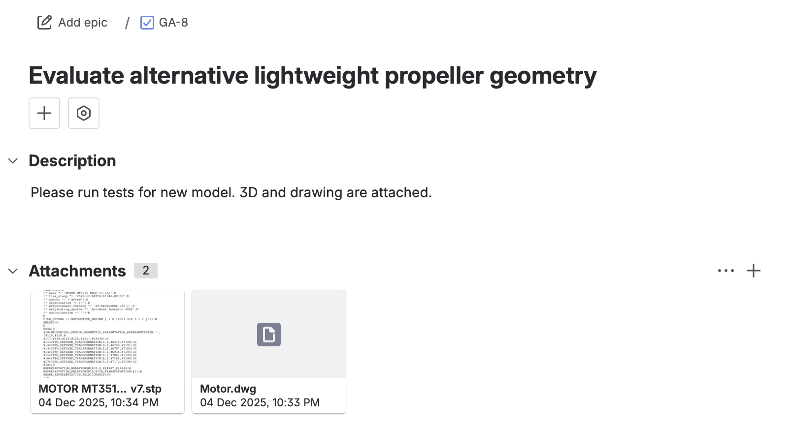Add a new attachment with plus icon
This screenshot has height=427, width=791.
click(x=753, y=271)
